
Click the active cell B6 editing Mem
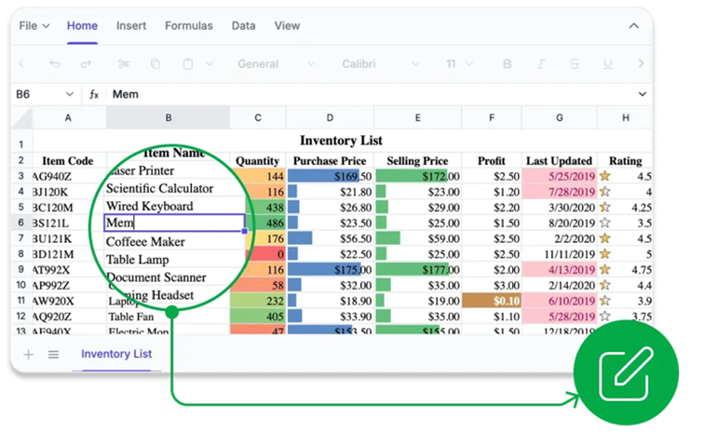[175, 223]
